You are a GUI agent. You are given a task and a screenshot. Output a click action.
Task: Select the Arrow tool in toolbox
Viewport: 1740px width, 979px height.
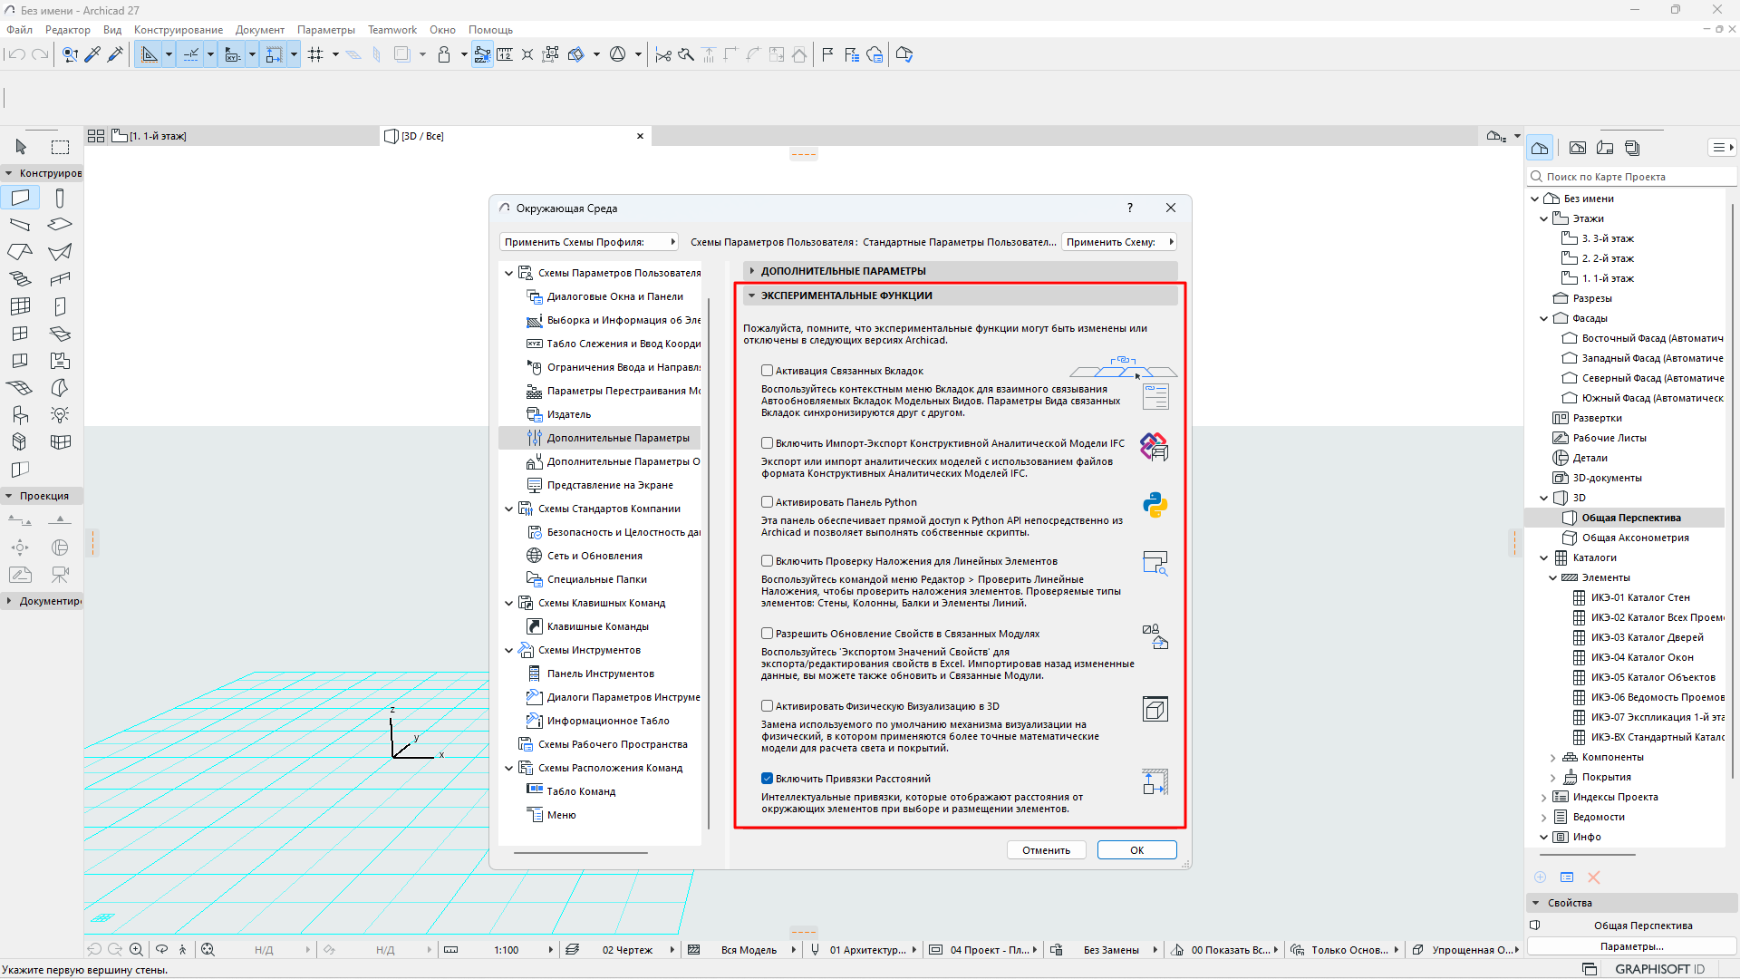click(x=21, y=147)
